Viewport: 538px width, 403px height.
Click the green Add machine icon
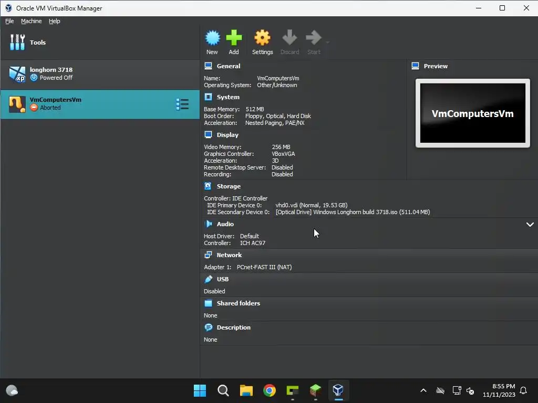pyautogui.click(x=234, y=38)
